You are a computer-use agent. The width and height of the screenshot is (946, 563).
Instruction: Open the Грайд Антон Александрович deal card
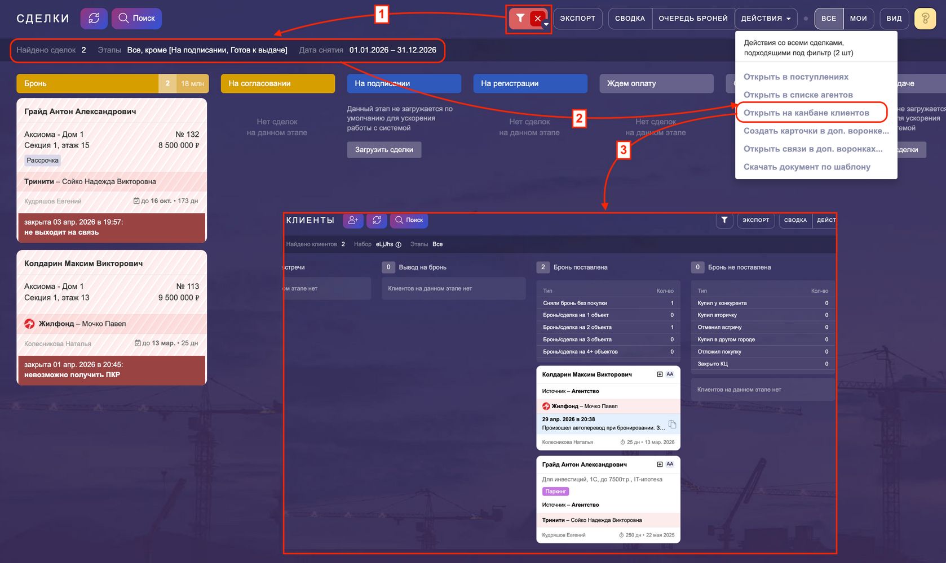tap(112, 170)
